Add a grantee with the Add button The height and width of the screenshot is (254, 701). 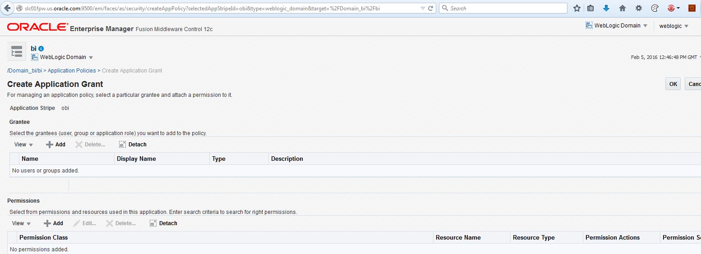[56, 145]
